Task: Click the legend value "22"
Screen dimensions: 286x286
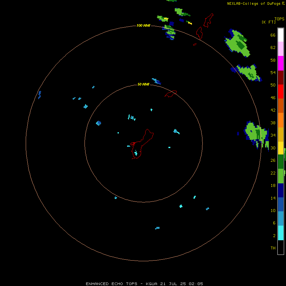Action: [273, 173]
